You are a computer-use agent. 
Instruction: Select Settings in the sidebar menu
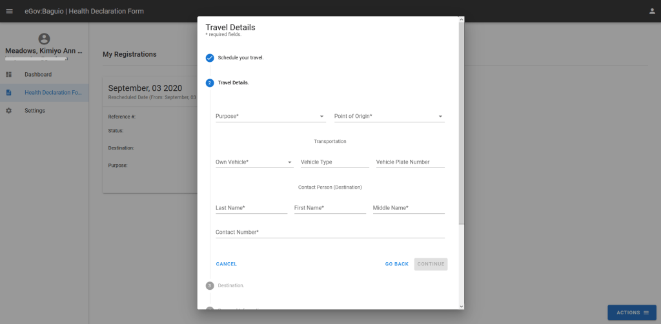pos(35,111)
